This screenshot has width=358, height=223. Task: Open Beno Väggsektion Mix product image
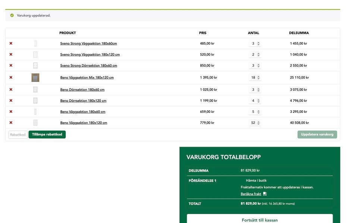35,77
